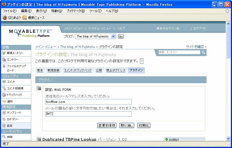The height and width of the screenshot is (148, 232).
Task: Click the Duplicated TBPing Lookup plugin icon
Action: click(39, 139)
